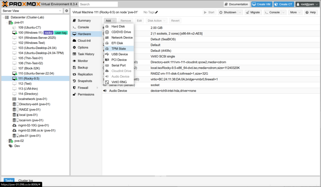Expand the Shutdown dropdown arrow
321x187 pixels.
point(240,12)
